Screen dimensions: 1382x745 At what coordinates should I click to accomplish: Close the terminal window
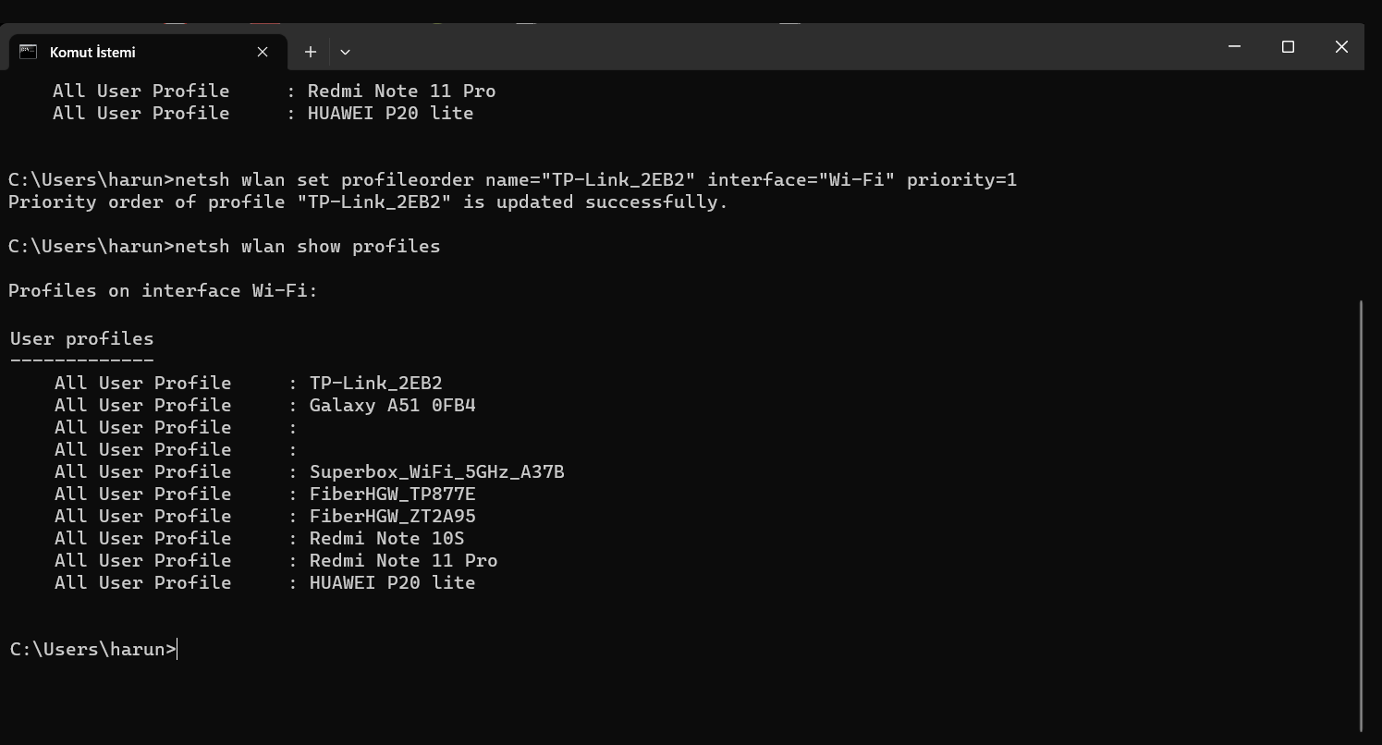(x=1341, y=47)
